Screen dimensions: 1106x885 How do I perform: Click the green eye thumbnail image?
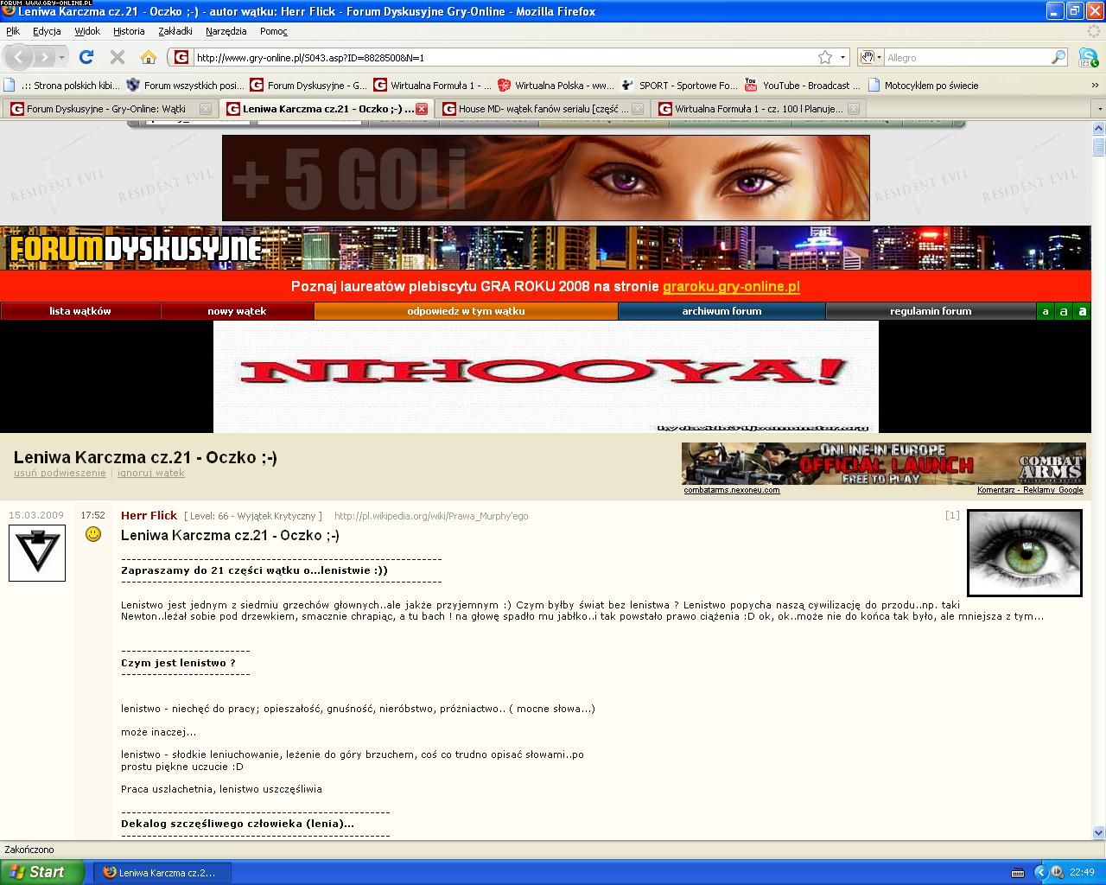pyautogui.click(x=1024, y=552)
